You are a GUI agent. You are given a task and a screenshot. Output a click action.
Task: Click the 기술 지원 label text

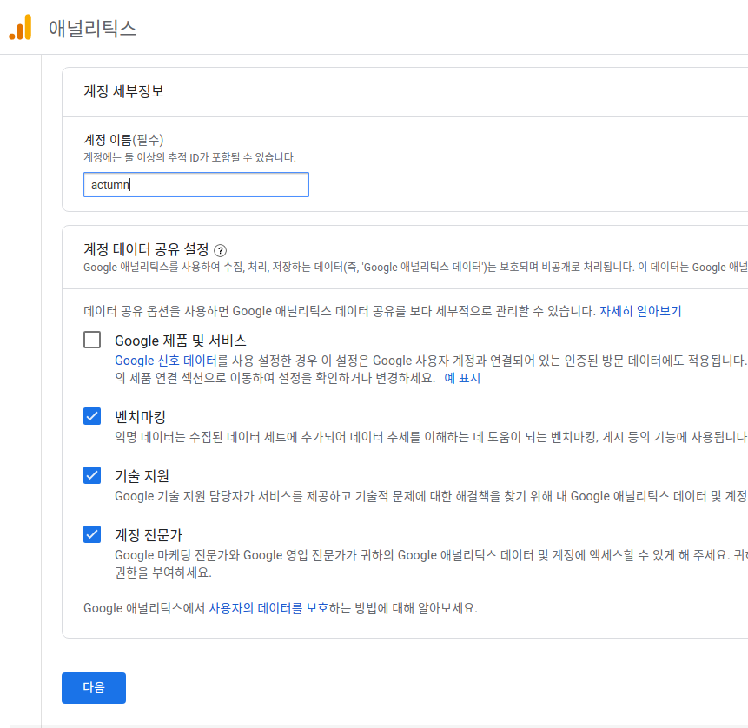[x=142, y=476]
